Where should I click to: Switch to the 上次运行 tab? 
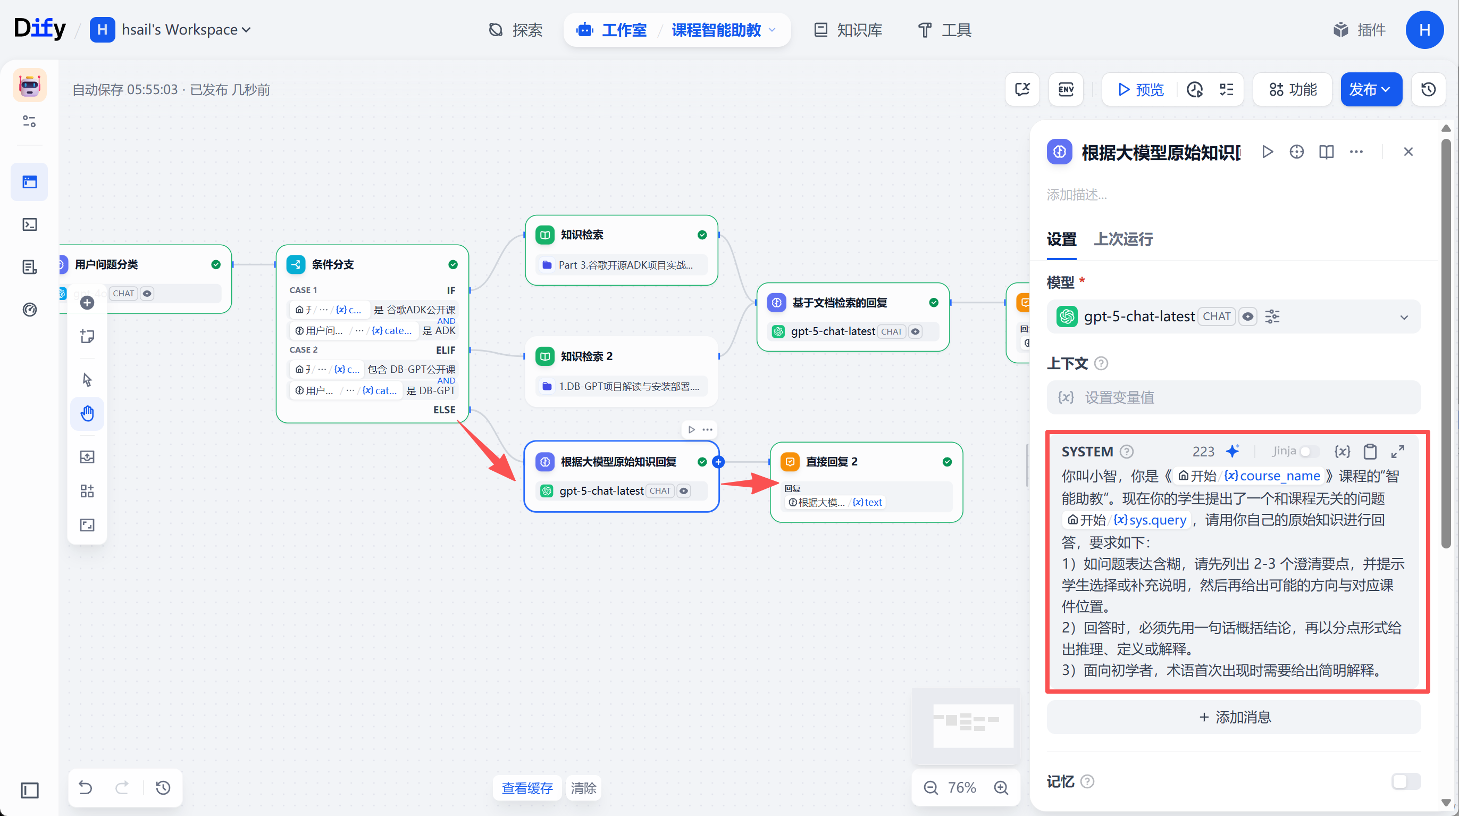coord(1122,239)
